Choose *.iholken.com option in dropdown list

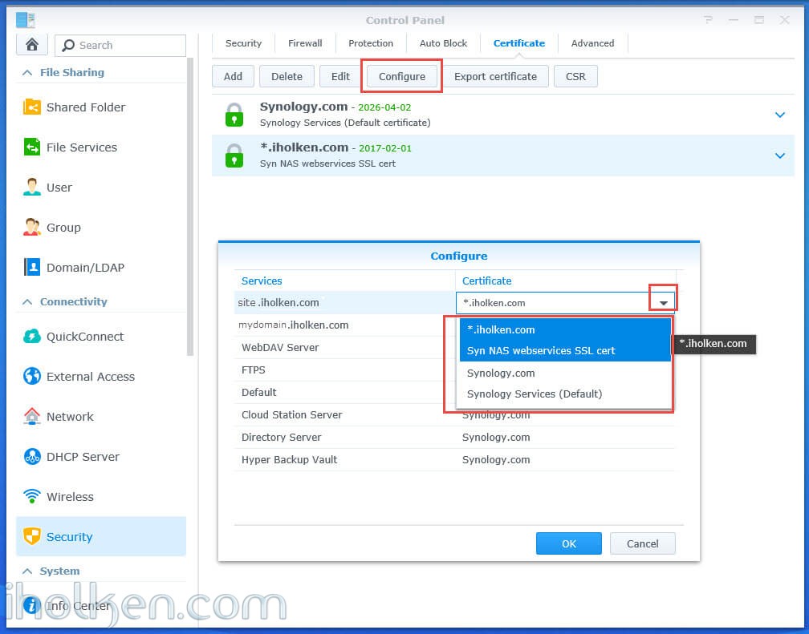tap(565, 340)
